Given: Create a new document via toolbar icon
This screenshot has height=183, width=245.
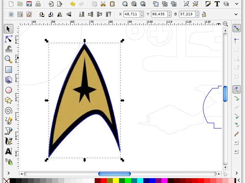Looking at the screenshot, I should (11, 4).
